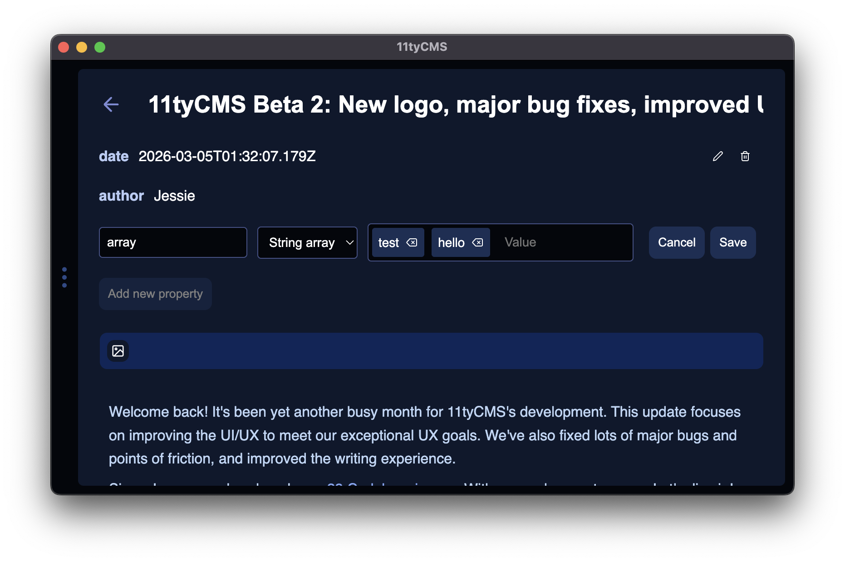Click the back arrow to leave this post
This screenshot has height=562, width=845.
pos(111,104)
